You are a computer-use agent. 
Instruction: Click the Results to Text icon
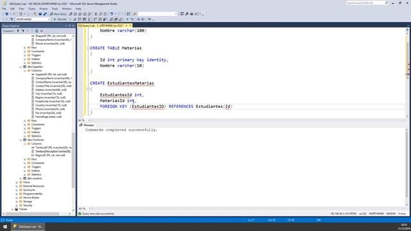(x=111, y=19)
